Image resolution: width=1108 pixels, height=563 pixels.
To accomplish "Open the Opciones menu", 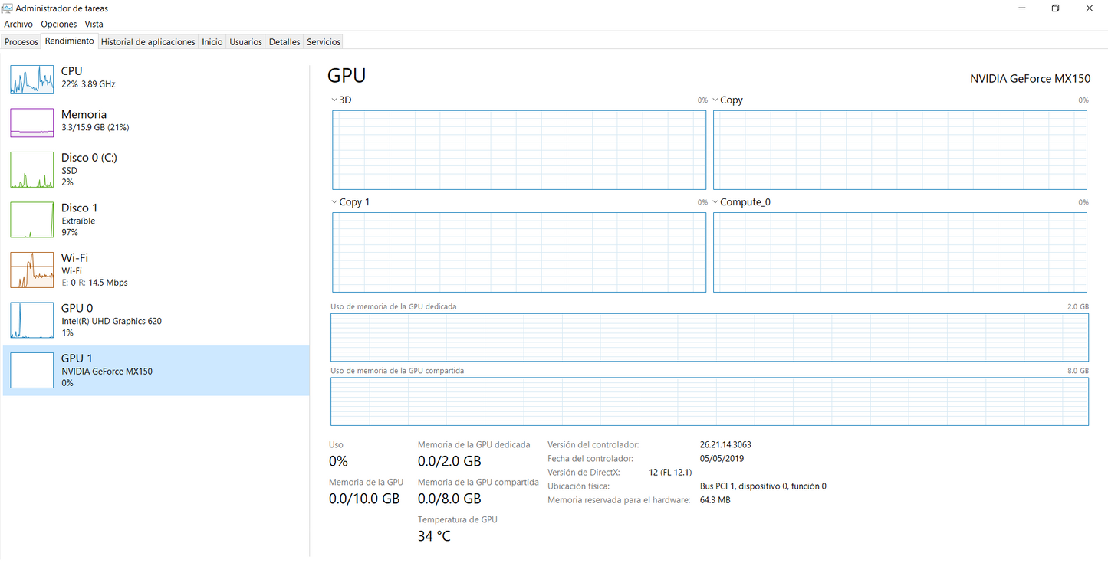I will [59, 25].
